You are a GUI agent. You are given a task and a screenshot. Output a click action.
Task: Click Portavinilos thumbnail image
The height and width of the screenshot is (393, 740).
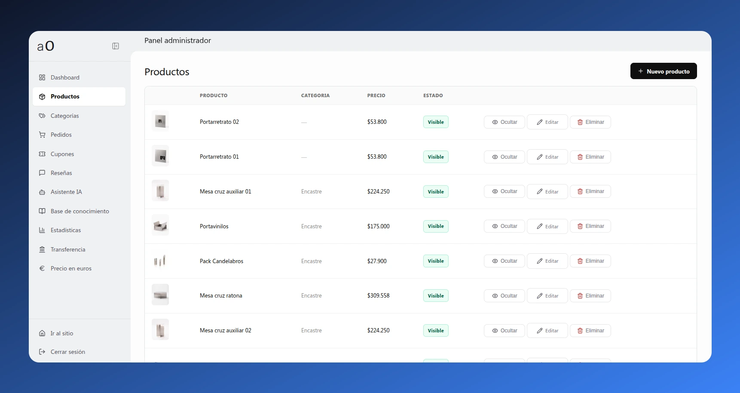[x=160, y=225]
